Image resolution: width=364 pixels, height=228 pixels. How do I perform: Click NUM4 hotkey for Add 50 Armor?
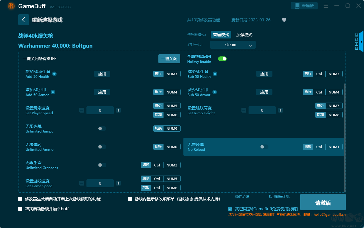click(x=167, y=92)
